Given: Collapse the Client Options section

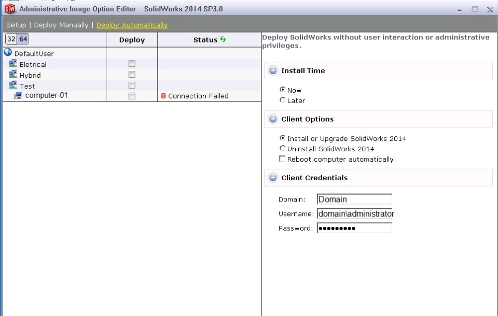Looking at the screenshot, I should (273, 119).
